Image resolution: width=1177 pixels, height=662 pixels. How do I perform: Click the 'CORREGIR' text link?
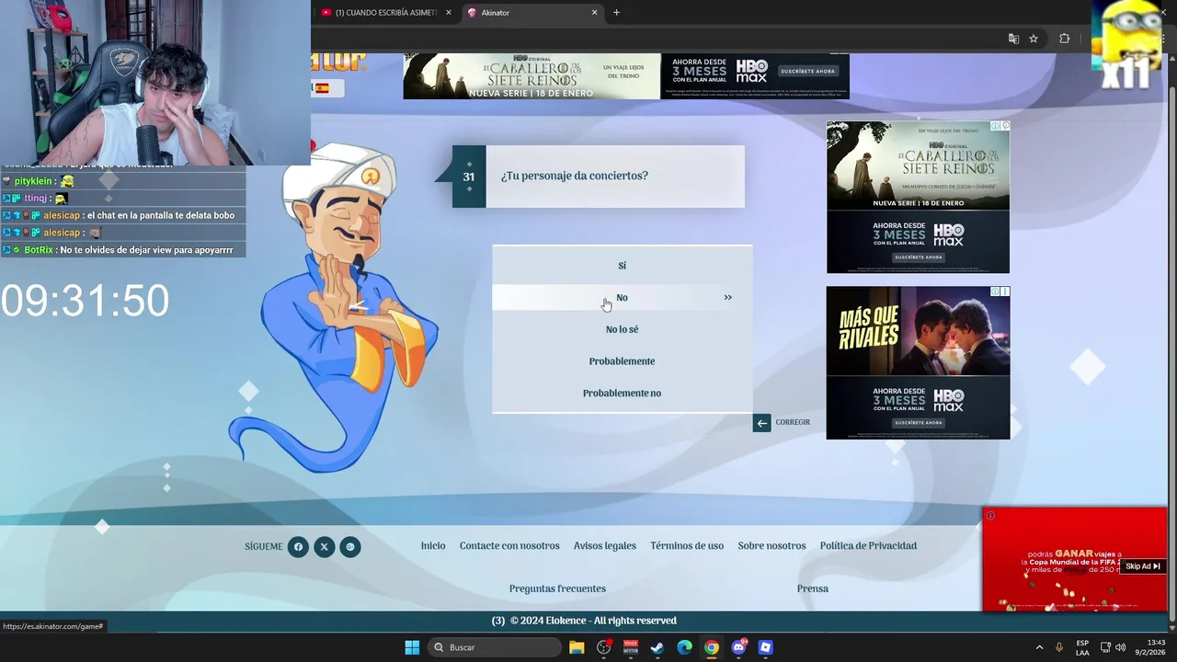pos(793,422)
